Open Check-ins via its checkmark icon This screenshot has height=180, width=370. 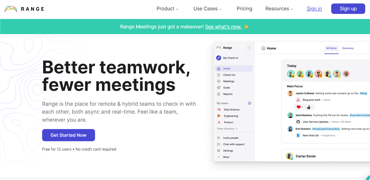coord(219,75)
